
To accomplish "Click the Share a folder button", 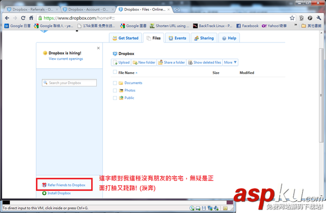I will point(172,62).
